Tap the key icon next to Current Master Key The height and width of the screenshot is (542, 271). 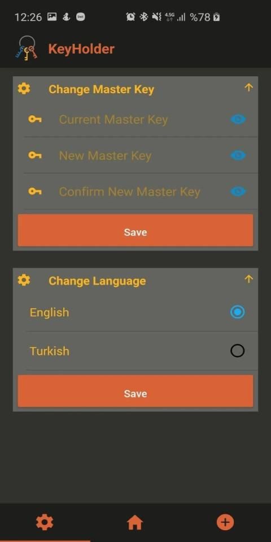[x=35, y=120]
